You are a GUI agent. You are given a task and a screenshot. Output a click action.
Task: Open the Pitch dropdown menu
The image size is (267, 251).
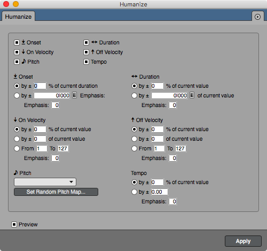(x=45, y=182)
